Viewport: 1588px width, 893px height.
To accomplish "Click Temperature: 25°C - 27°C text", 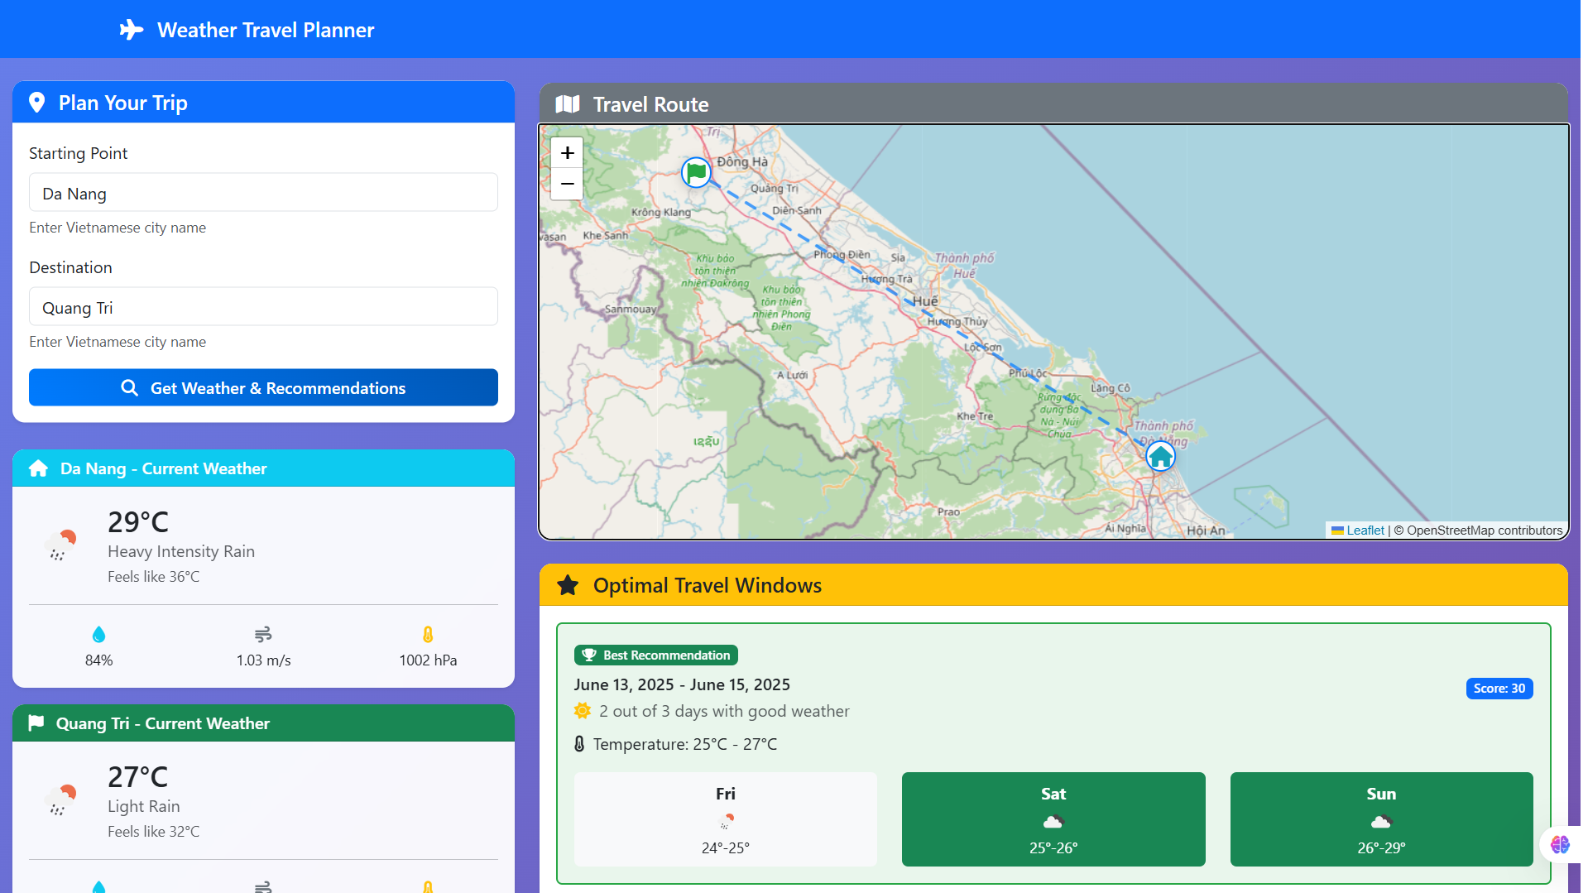I will (685, 744).
